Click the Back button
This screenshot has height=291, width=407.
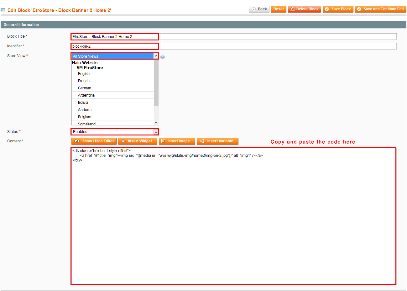[x=259, y=9]
